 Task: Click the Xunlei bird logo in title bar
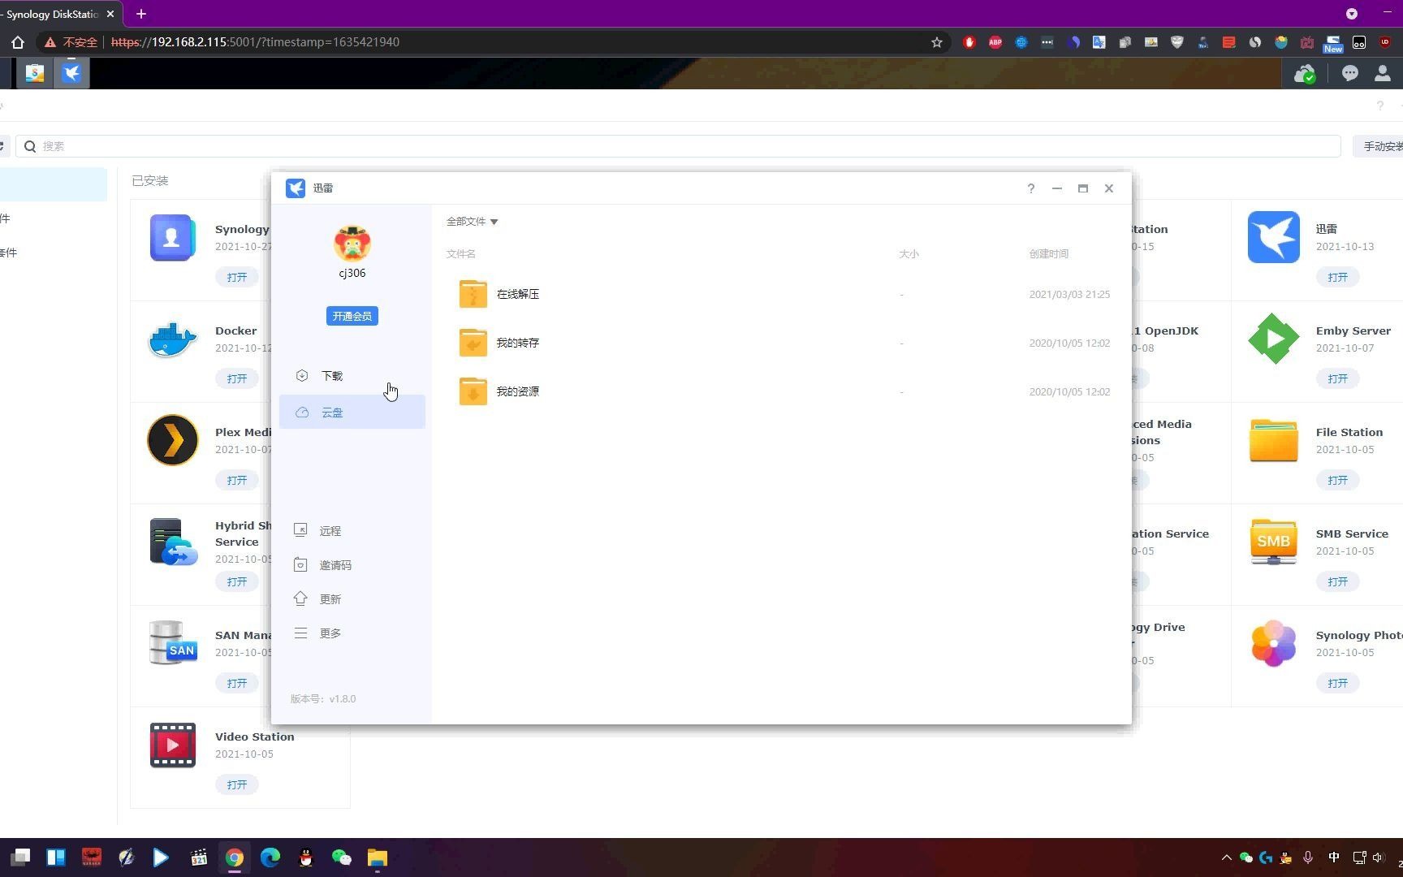tap(296, 188)
